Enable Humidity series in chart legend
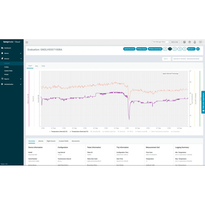Screen dimensions: 205x205 95,131
